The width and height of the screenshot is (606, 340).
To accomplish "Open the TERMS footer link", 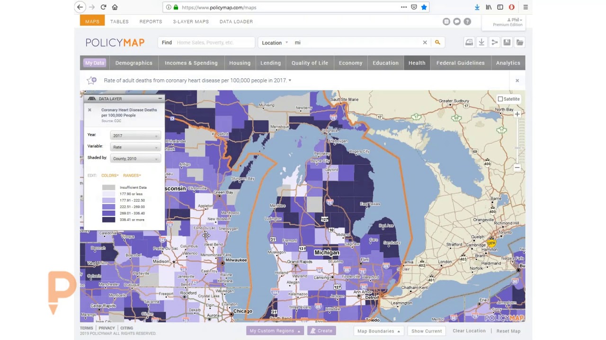I will click(86, 328).
